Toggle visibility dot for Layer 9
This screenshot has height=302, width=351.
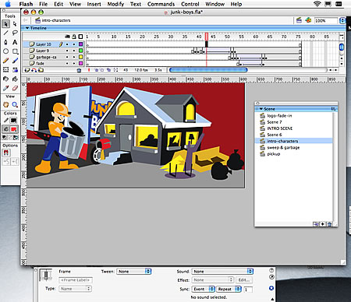(x=67, y=51)
